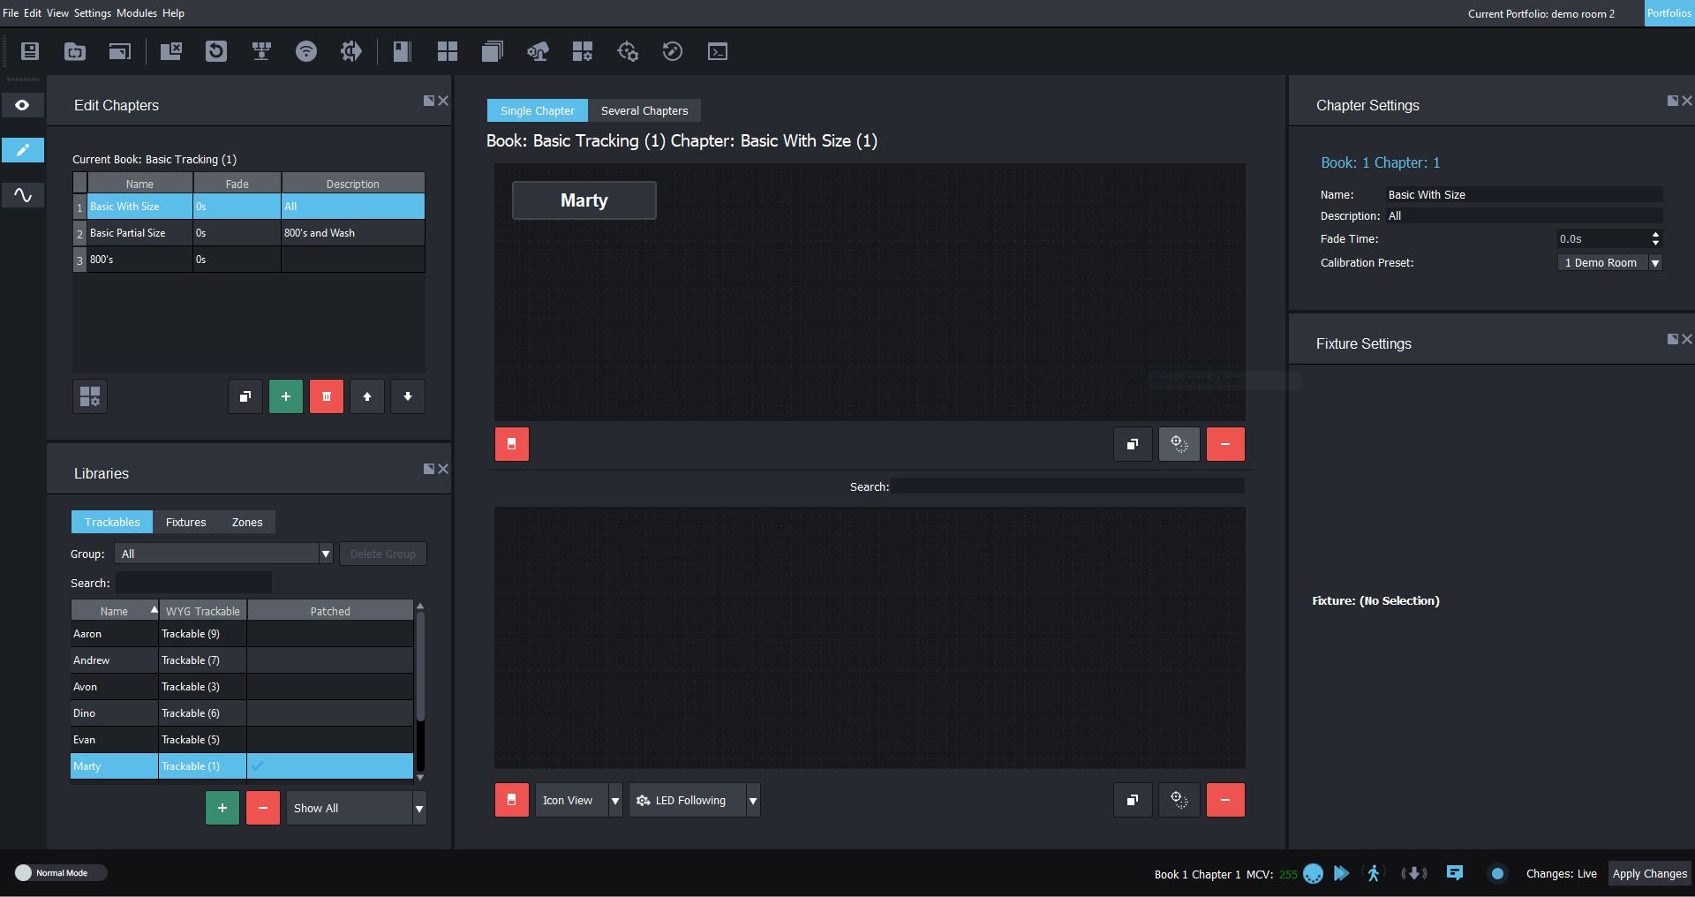1695x897 pixels.
Task: Click the Apply Changes button
Action: click(x=1649, y=873)
